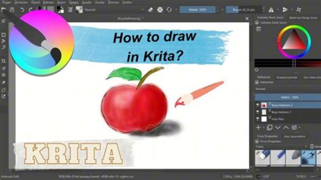Image resolution: width=321 pixels, height=180 pixels.
Task: Toggle visibility of Boya Katmanı 1
Action: 258,112
